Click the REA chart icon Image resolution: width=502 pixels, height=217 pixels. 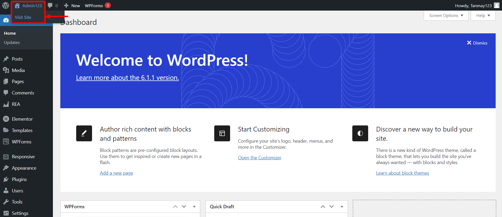coord(6,104)
